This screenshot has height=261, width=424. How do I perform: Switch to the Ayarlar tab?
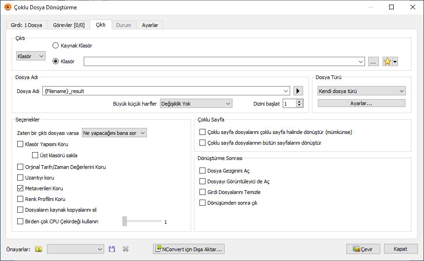tap(150, 25)
